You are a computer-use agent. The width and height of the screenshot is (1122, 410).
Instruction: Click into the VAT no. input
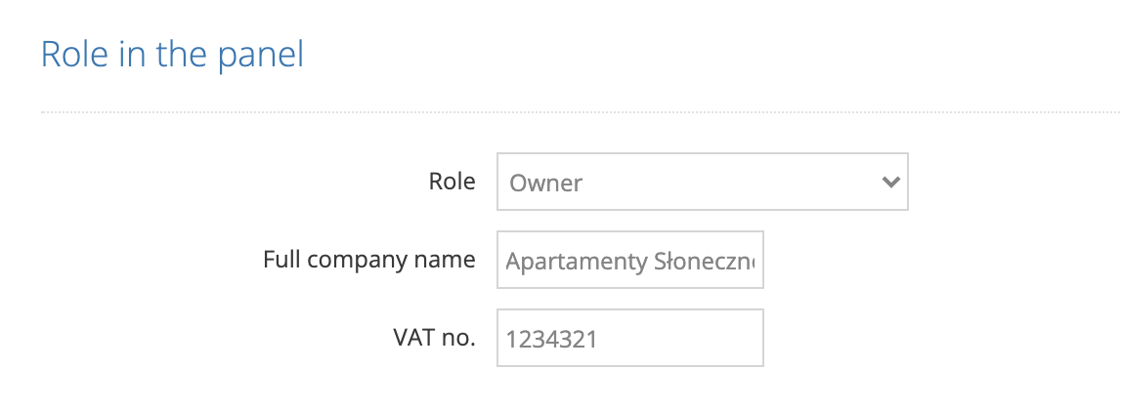tap(629, 339)
